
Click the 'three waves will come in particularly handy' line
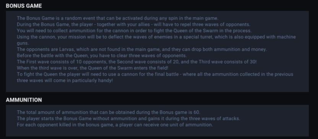[65, 81]
